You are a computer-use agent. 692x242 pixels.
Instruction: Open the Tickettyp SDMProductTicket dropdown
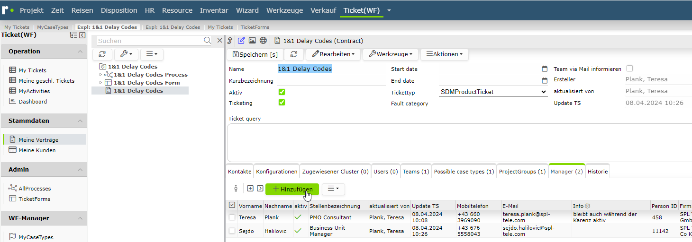[493, 92]
